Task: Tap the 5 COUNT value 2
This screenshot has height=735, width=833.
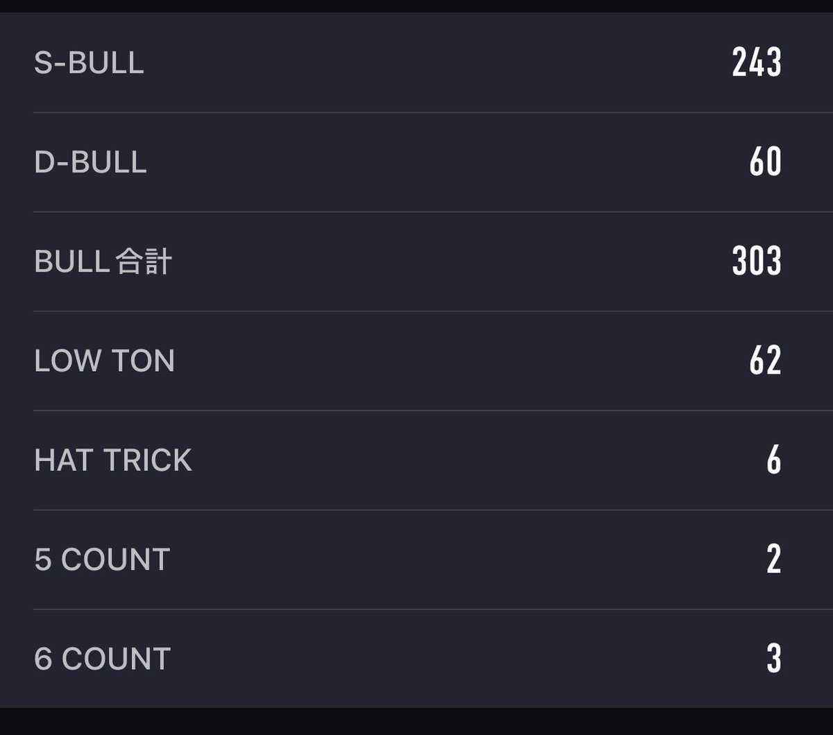Action: 774,560
